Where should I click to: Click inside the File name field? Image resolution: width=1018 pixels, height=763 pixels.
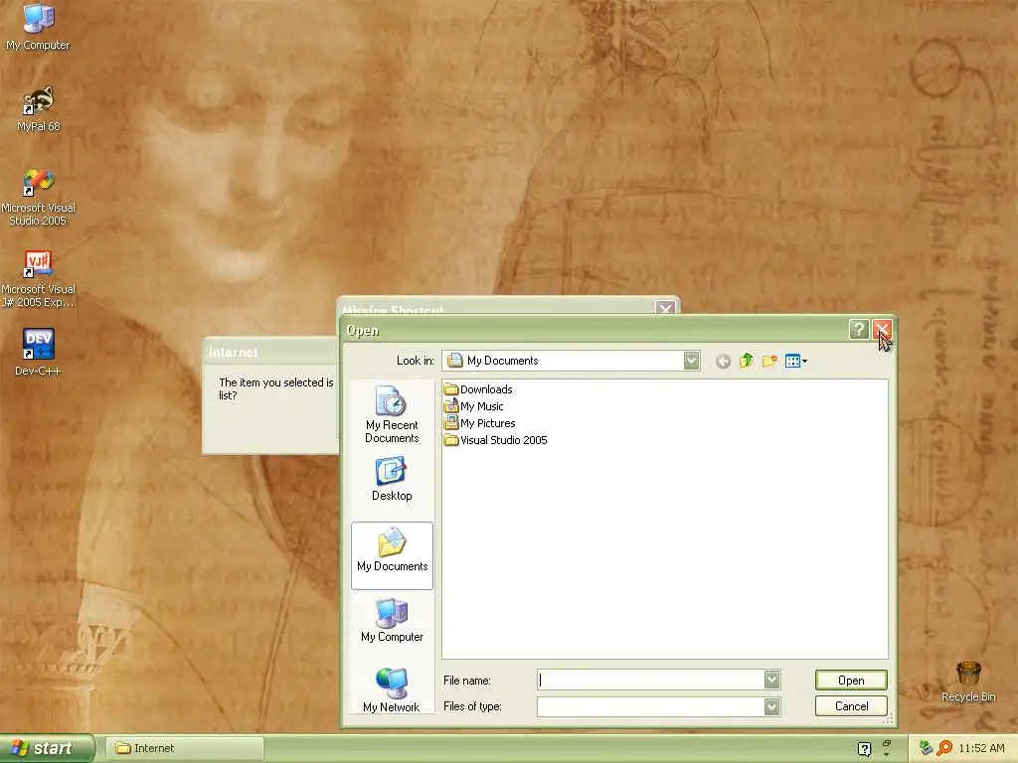point(650,680)
